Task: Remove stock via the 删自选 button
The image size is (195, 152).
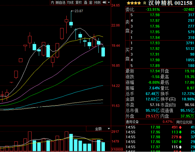Action: (60, 2)
